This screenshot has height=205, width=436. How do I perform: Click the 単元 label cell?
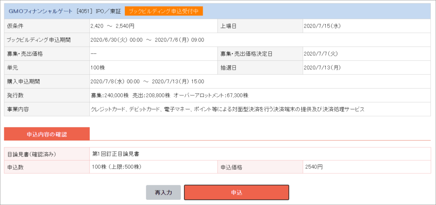click(47, 67)
